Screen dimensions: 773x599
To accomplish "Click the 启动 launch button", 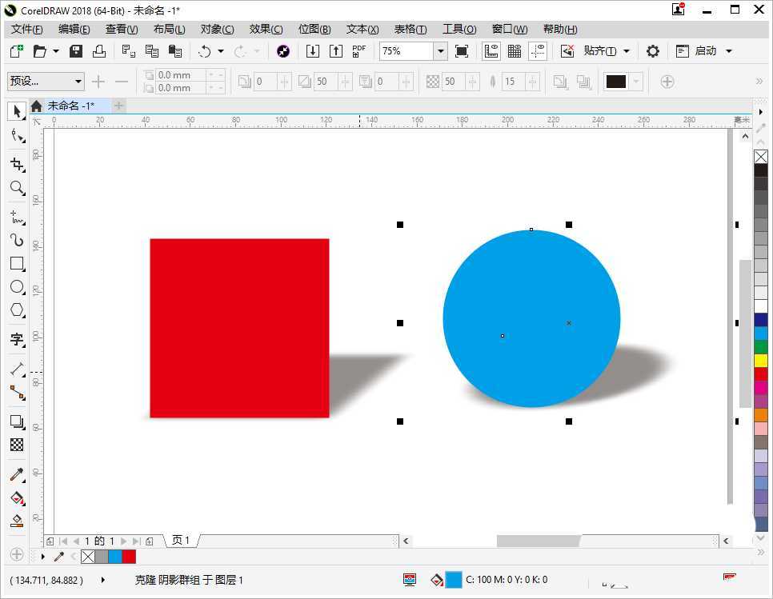I will tap(705, 51).
